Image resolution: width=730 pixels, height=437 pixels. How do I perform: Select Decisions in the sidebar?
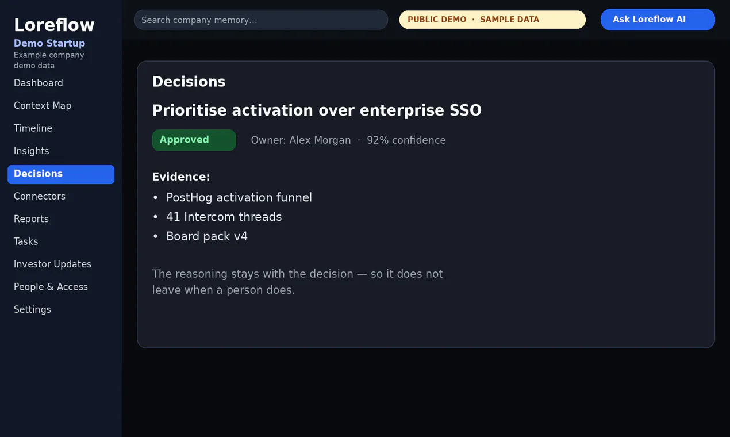point(61,174)
